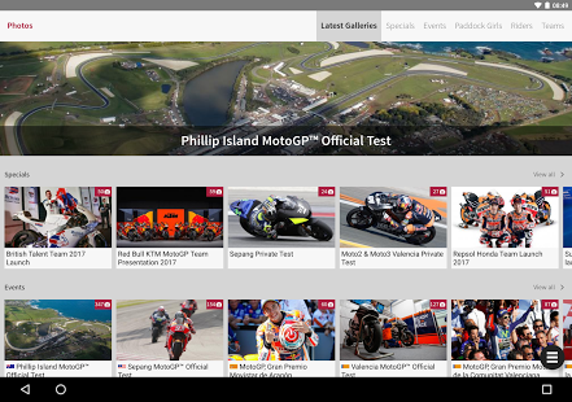
Task: Tap the Android back navigation icon
Action: [25, 389]
